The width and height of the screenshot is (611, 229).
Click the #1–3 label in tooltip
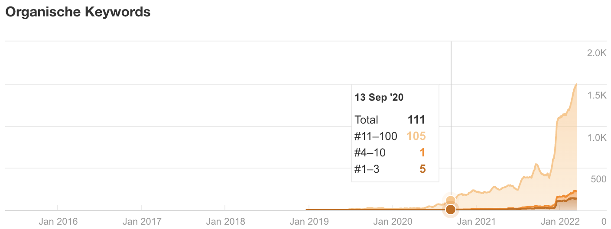(x=367, y=169)
